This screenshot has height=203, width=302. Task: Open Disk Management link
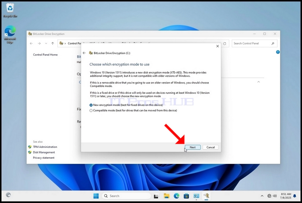tap(44, 152)
